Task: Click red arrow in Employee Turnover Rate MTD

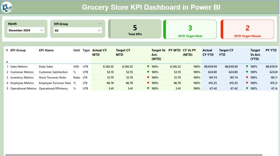Action: (x=148, y=83)
